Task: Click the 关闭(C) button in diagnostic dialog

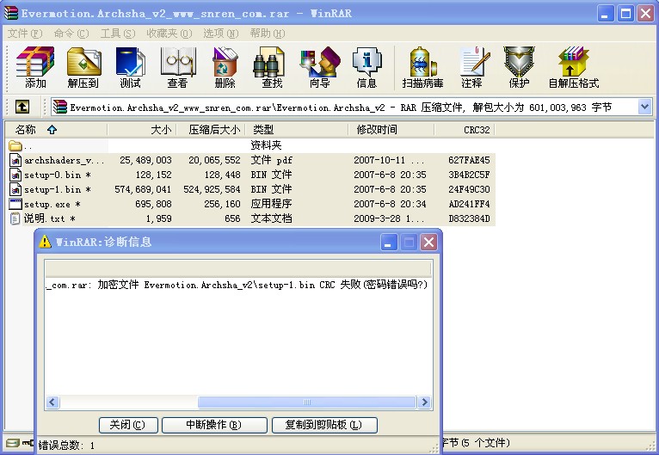Action: point(128,425)
